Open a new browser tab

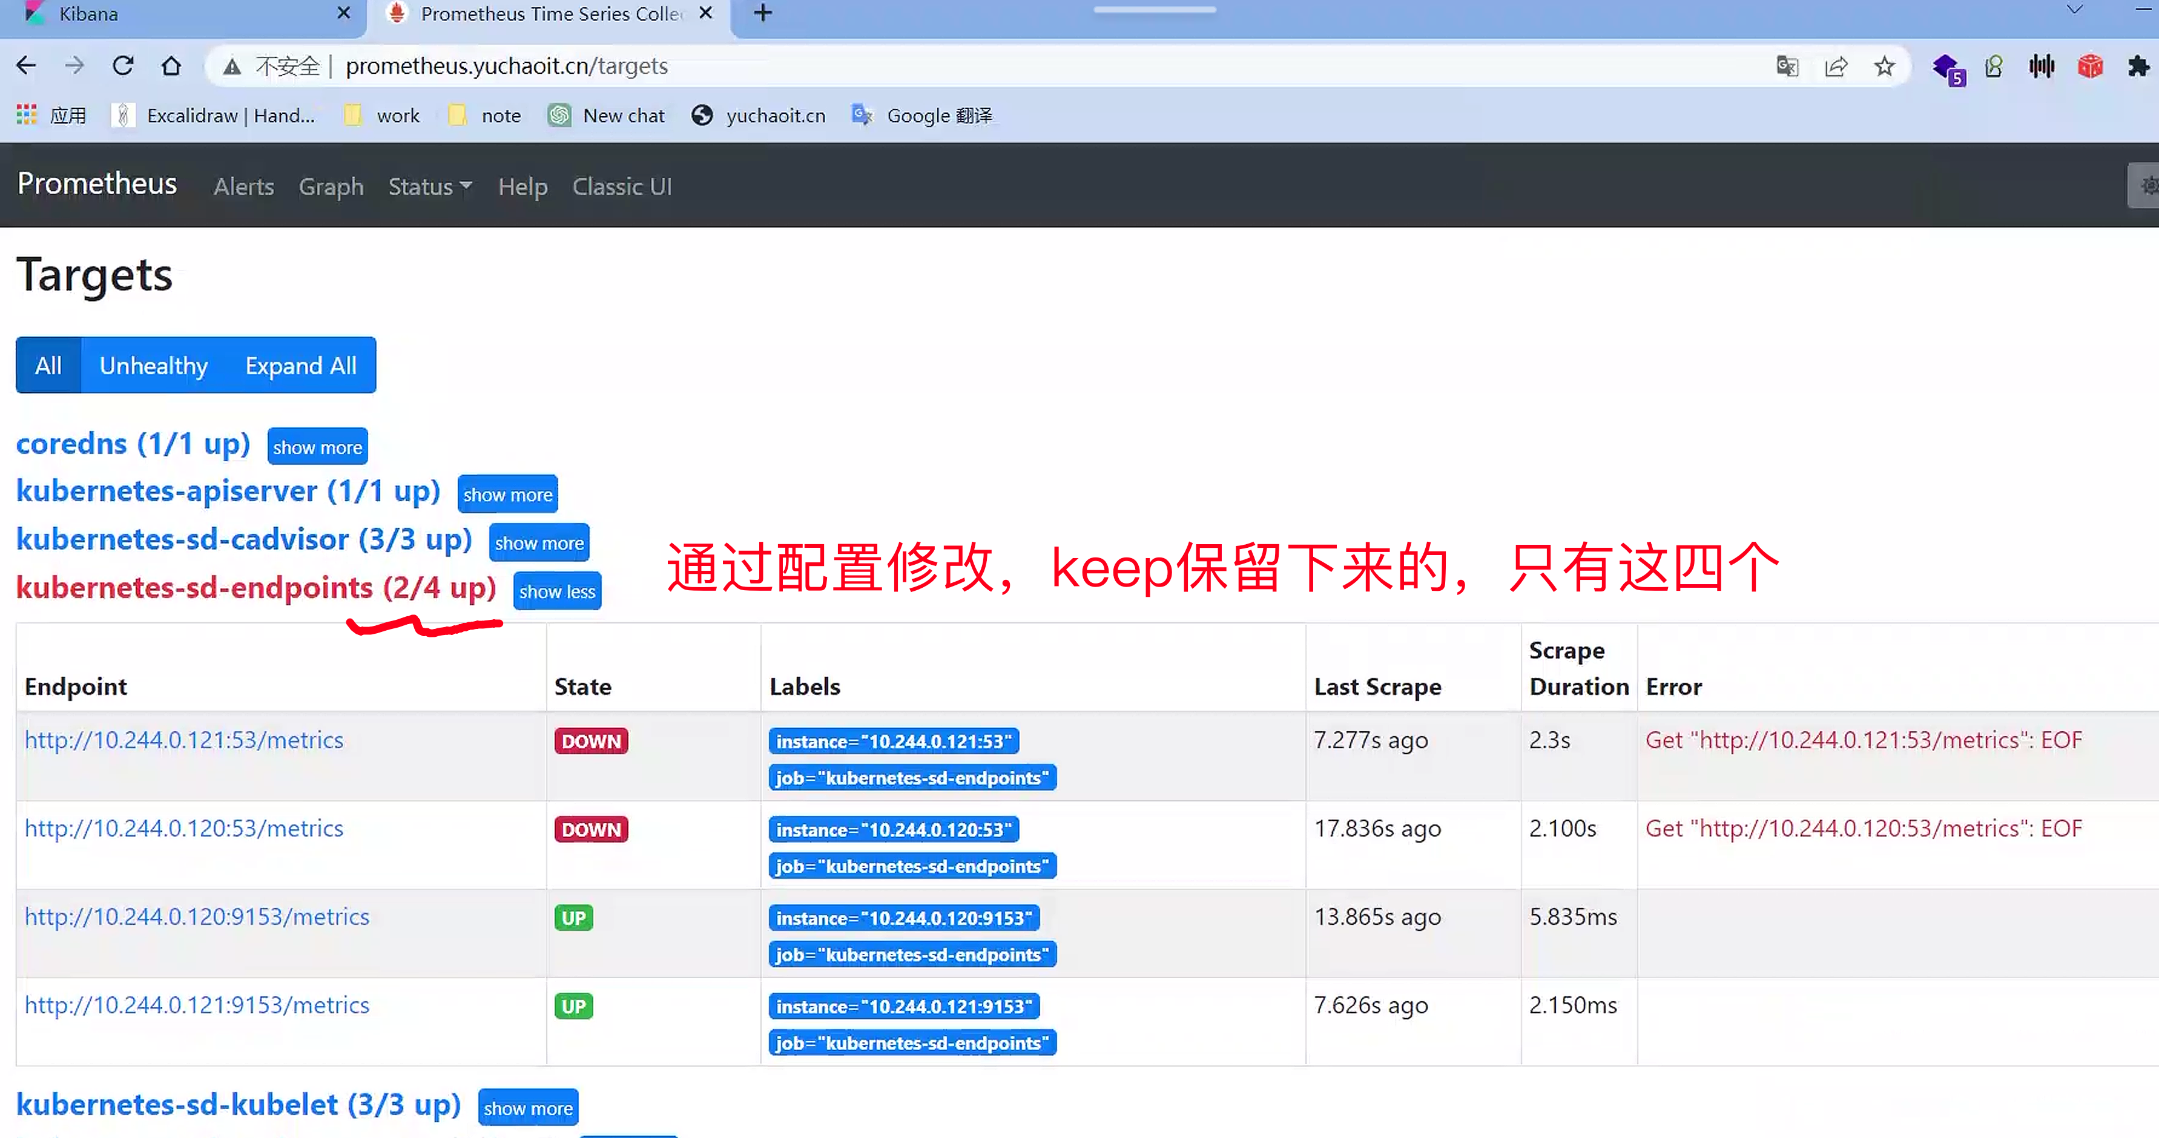763,13
